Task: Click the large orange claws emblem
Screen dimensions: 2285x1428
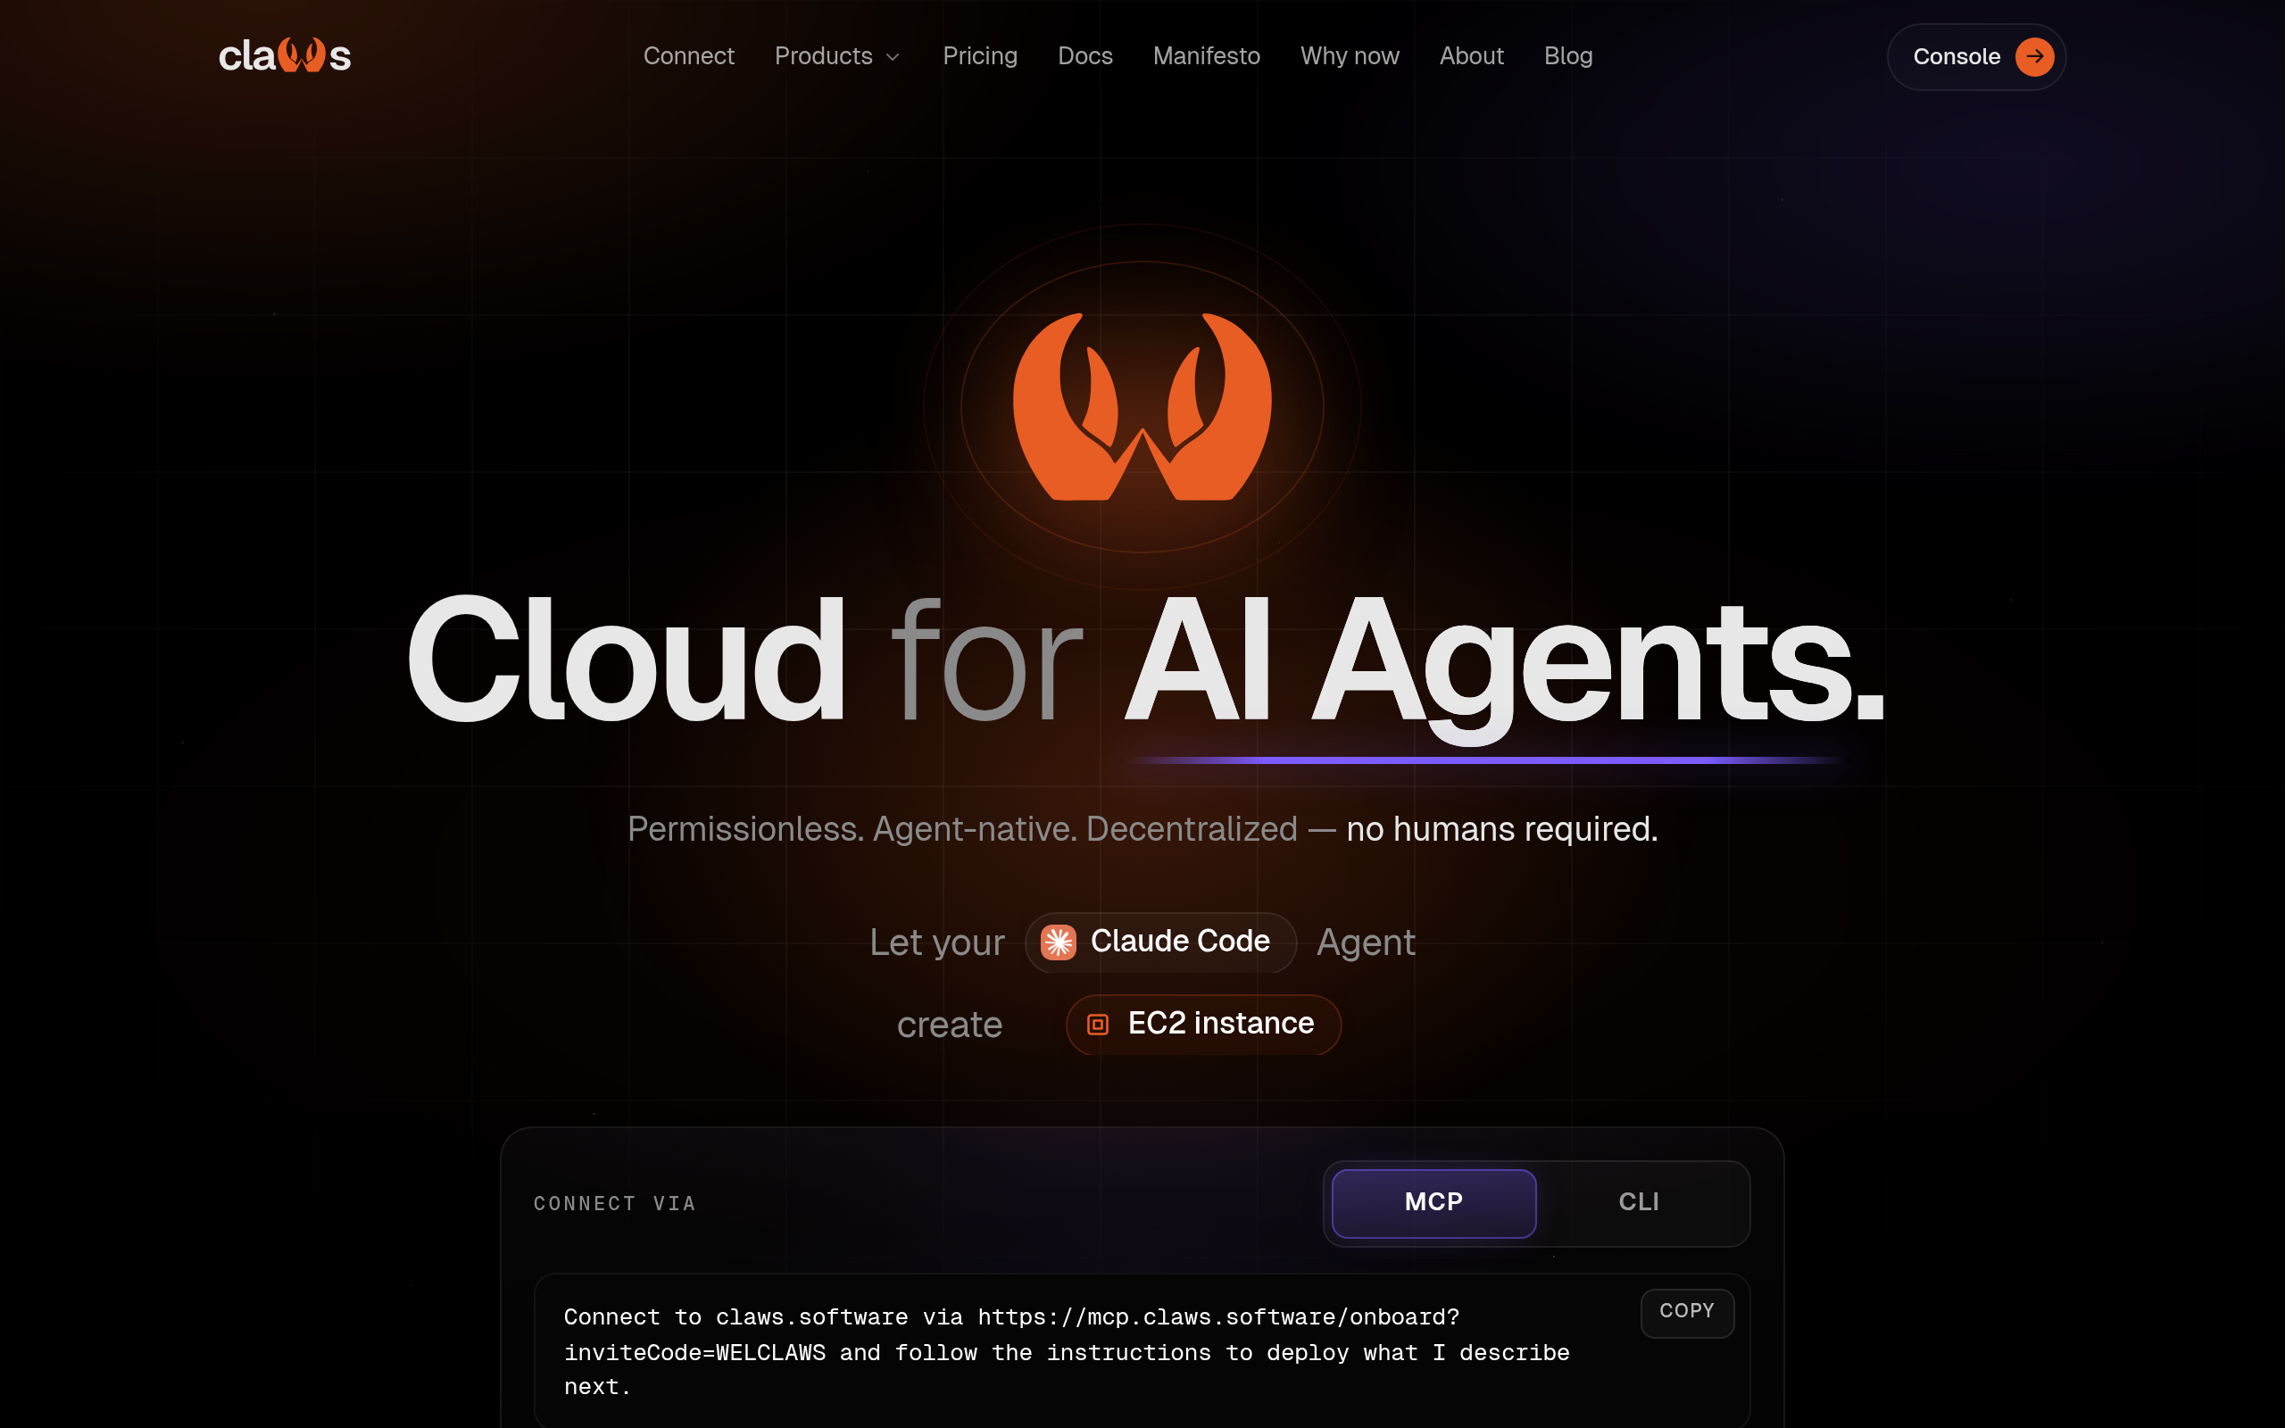Action: [1142, 406]
